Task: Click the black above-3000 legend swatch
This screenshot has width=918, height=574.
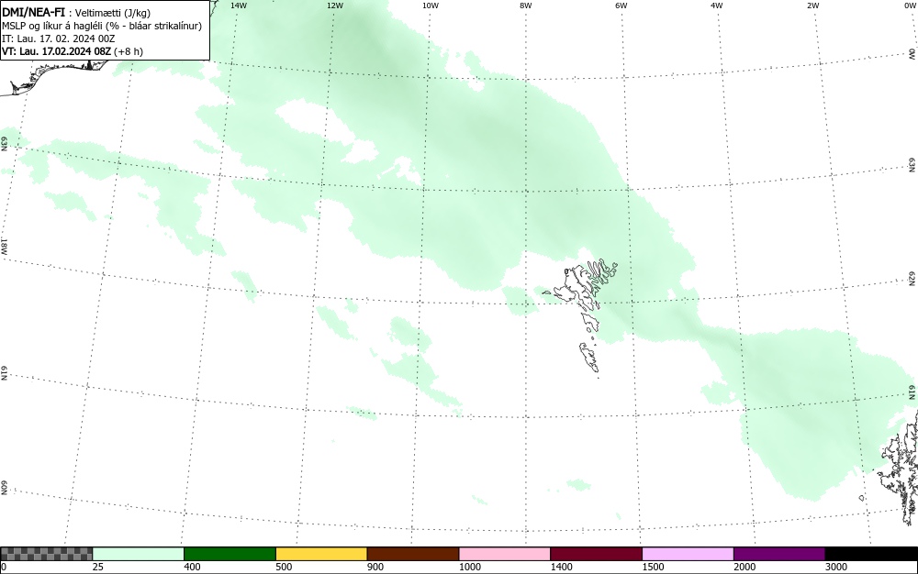Action: (x=871, y=554)
